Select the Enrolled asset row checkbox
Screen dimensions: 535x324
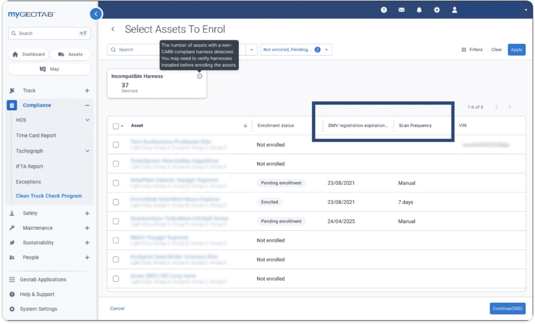coord(116,202)
